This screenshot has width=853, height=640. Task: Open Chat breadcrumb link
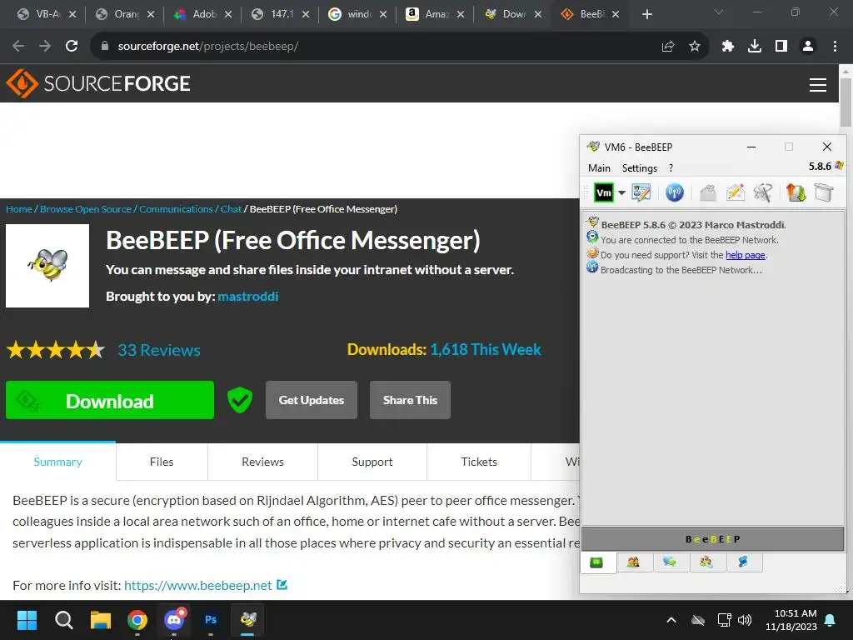(231, 209)
